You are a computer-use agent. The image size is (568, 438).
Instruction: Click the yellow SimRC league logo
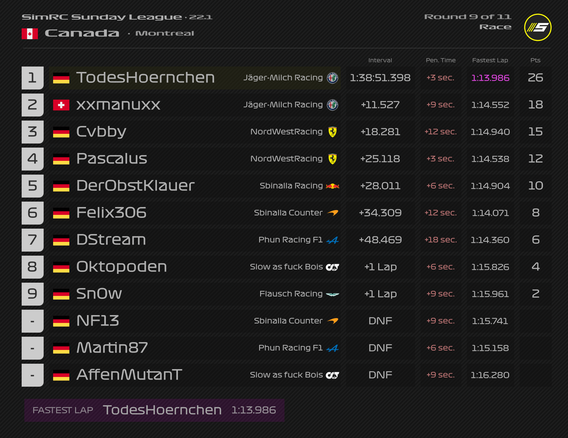tap(538, 27)
